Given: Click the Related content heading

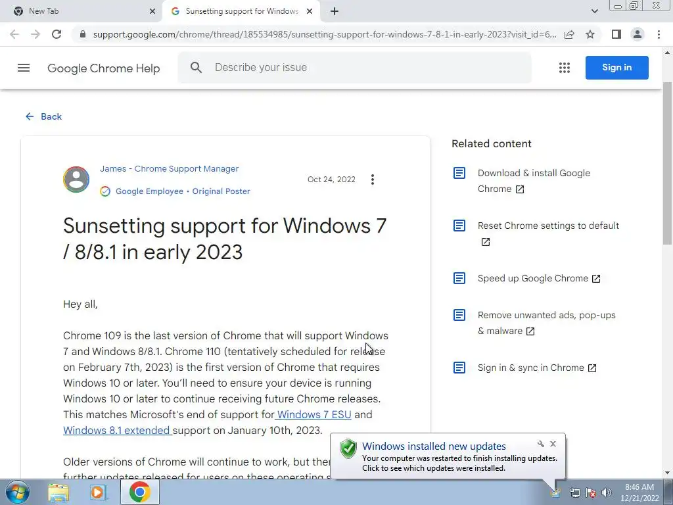Looking at the screenshot, I should (492, 143).
